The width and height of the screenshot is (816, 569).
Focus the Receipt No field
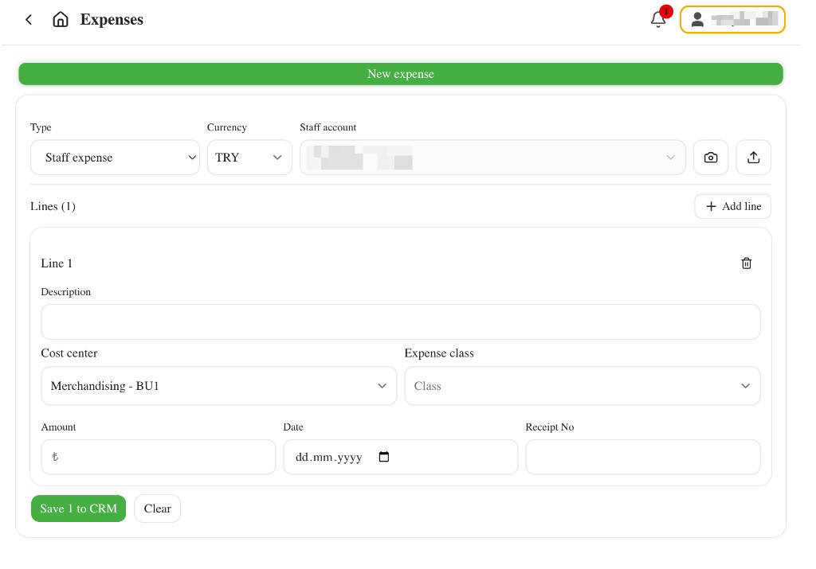coord(643,458)
